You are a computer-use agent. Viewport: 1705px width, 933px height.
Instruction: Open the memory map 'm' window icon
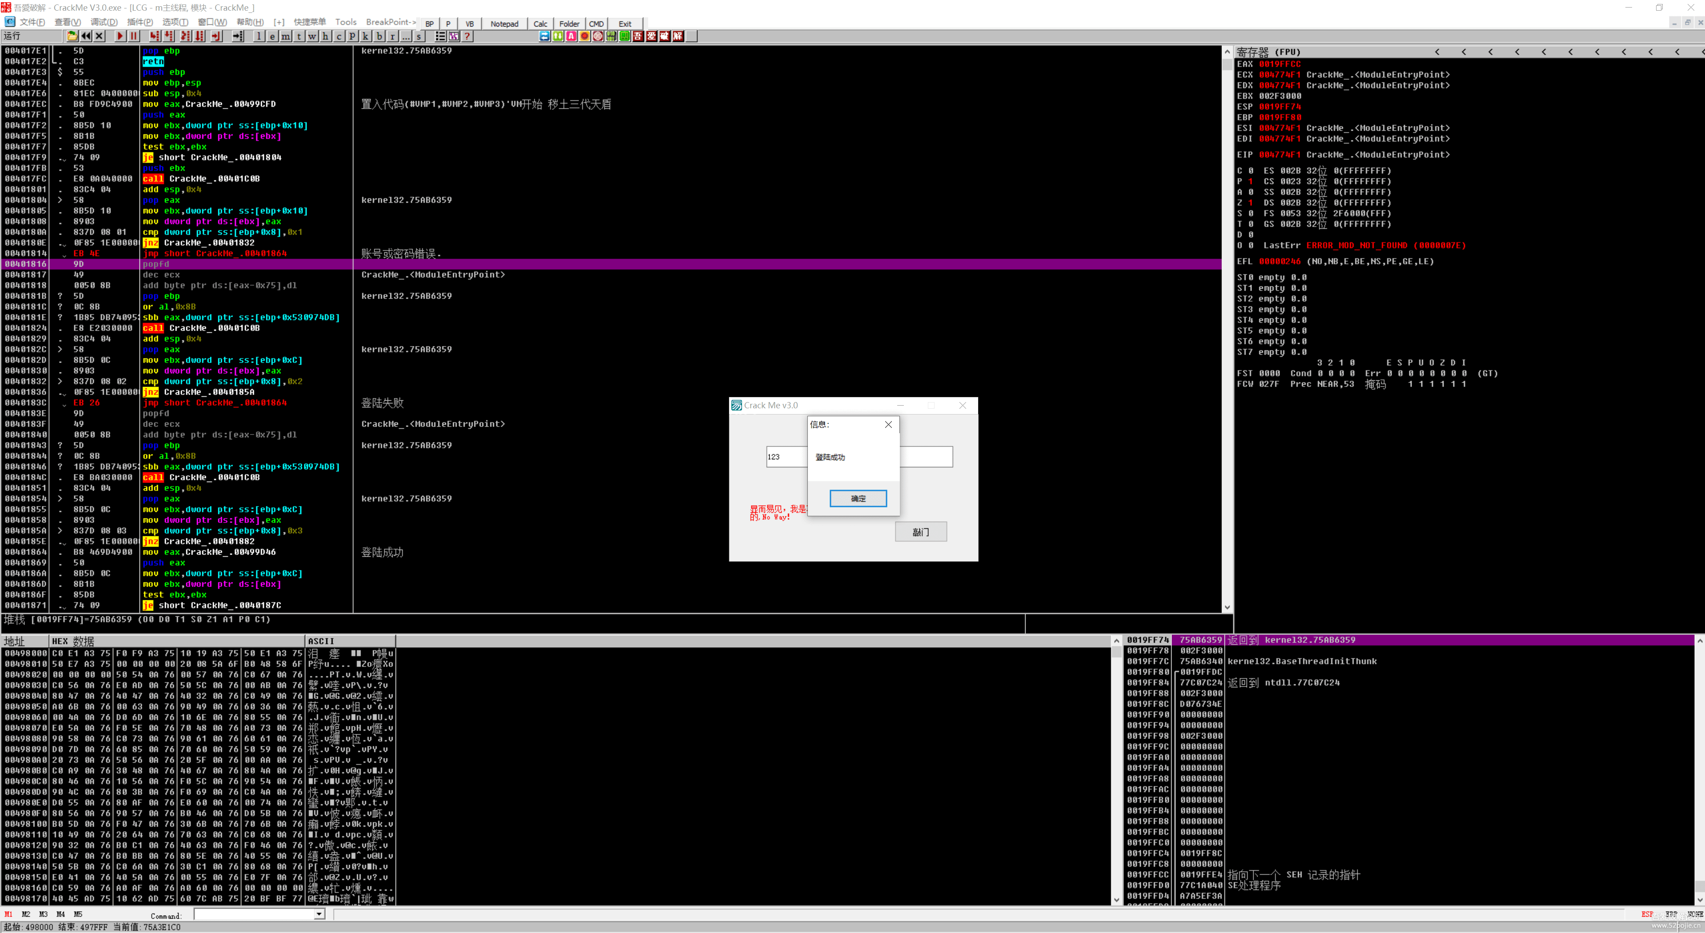click(285, 36)
